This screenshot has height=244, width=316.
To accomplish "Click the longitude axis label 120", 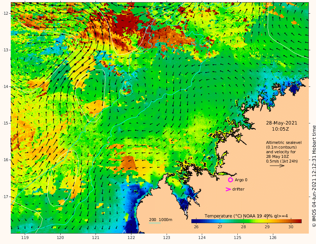I will pos(60,238).
